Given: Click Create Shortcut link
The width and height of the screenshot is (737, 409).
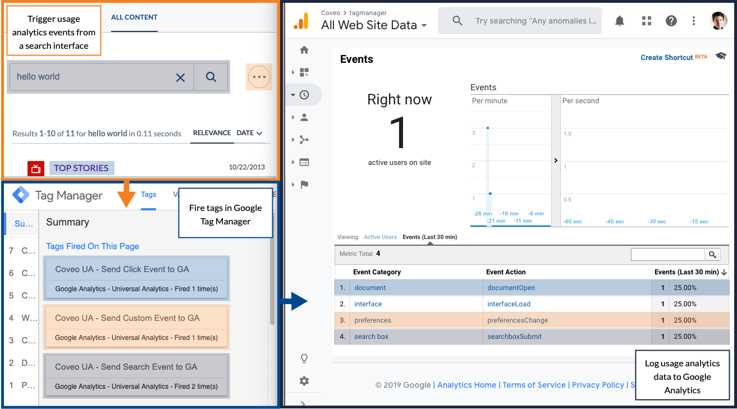Looking at the screenshot, I should pyautogui.click(x=667, y=57).
